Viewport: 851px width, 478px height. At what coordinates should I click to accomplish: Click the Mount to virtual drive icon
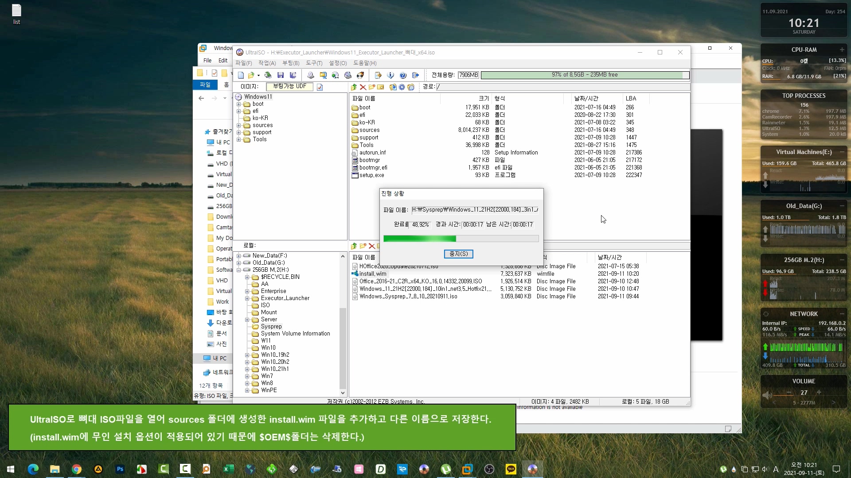click(348, 75)
